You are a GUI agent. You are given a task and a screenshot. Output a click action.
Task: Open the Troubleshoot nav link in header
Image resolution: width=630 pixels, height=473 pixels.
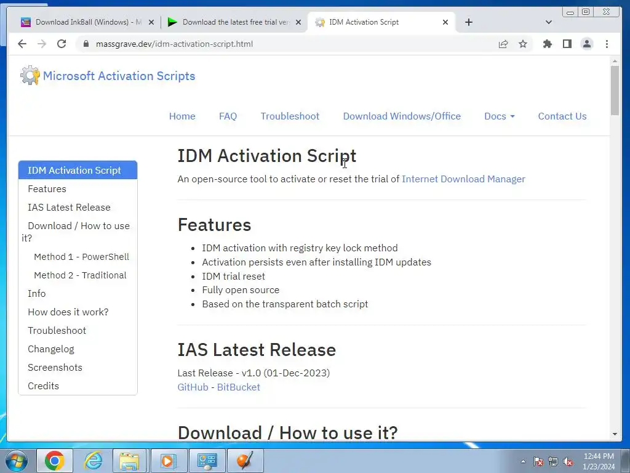pos(290,116)
